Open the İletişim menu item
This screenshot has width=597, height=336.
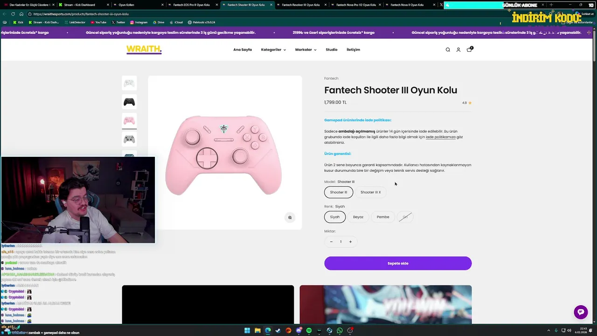coord(353,49)
